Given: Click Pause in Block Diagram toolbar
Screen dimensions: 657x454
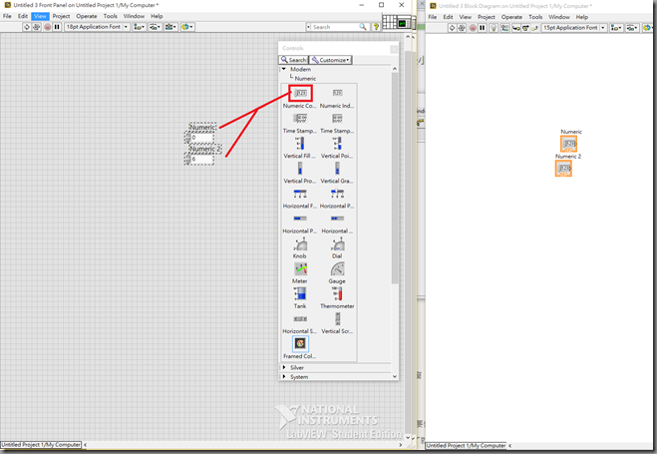Looking at the screenshot, I should (x=483, y=28).
